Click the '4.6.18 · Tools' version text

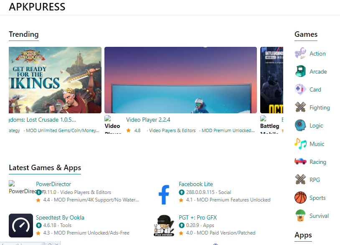57,225
